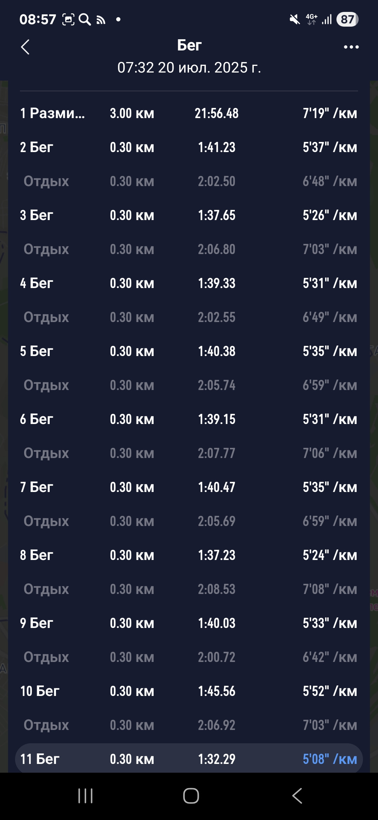Tap the search icon in status bar
Image resolution: width=378 pixels, height=820 pixels.
[x=84, y=19]
